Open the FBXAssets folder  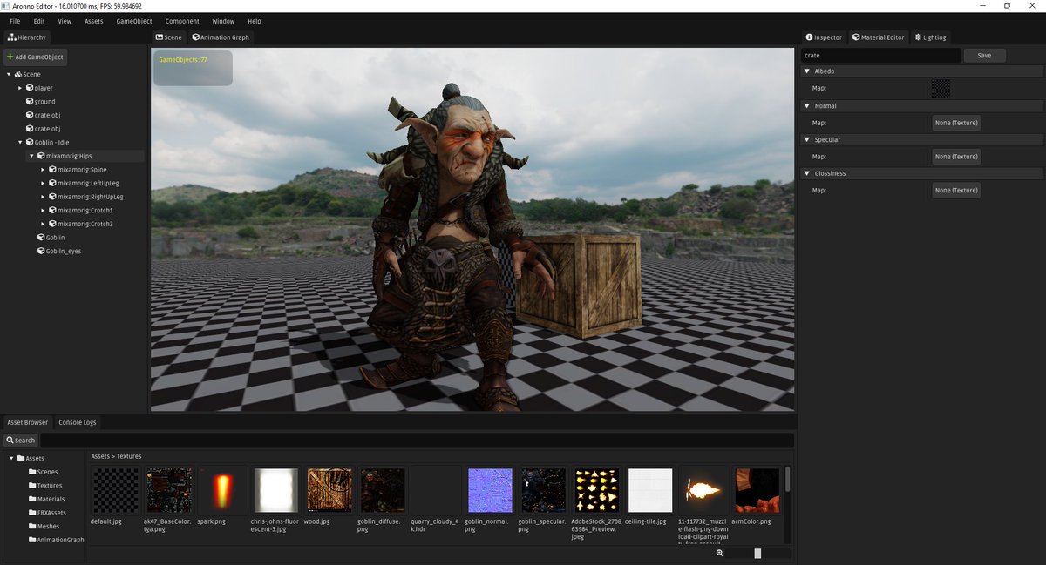[x=51, y=513]
